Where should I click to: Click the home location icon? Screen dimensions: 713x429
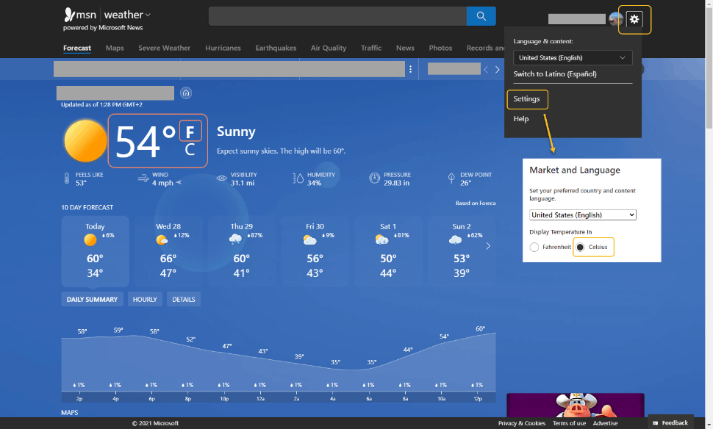click(185, 93)
